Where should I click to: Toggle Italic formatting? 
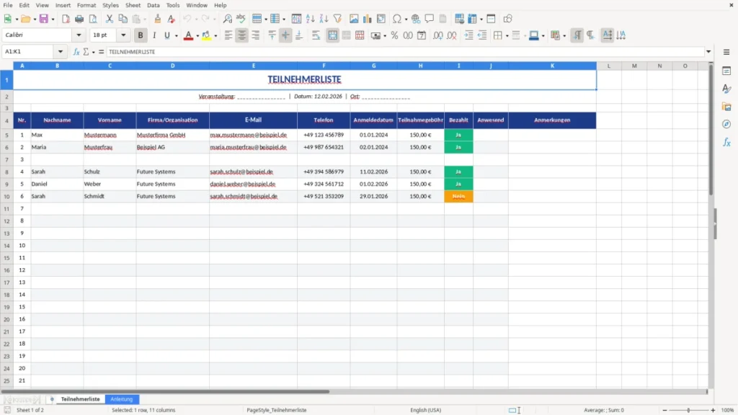(154, 35)
